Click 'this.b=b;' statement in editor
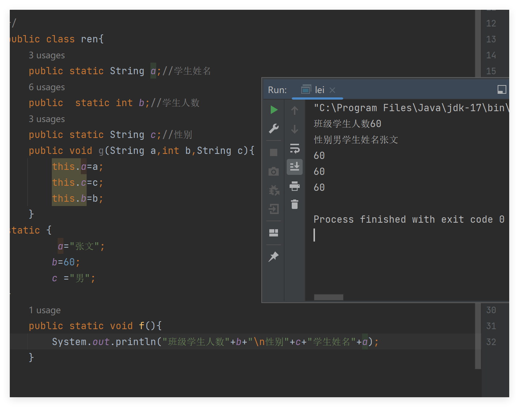 pyautogui.click(x=78, y=198)
